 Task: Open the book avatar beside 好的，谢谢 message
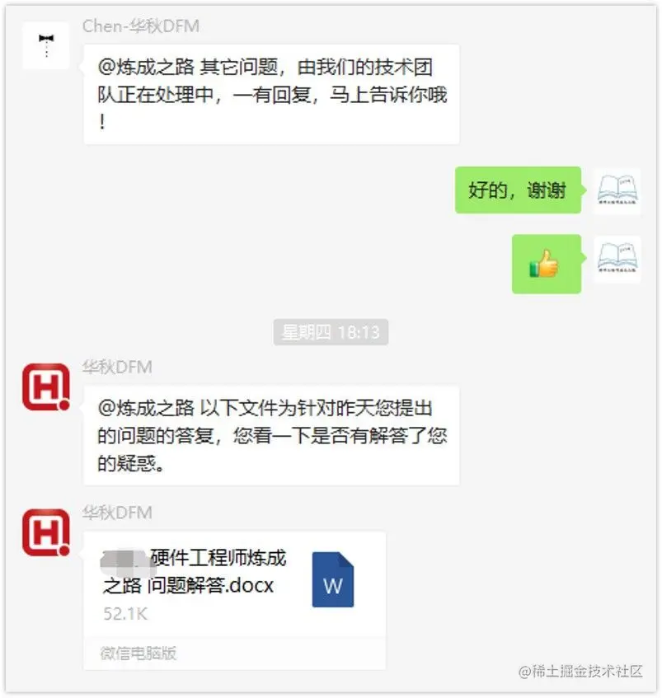pyautogui.click(x=617, y=191)
